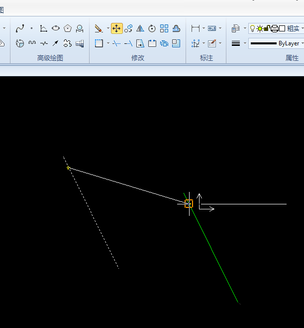
Task: Select the Gear profile tool
Action: (x=68, y=43)
